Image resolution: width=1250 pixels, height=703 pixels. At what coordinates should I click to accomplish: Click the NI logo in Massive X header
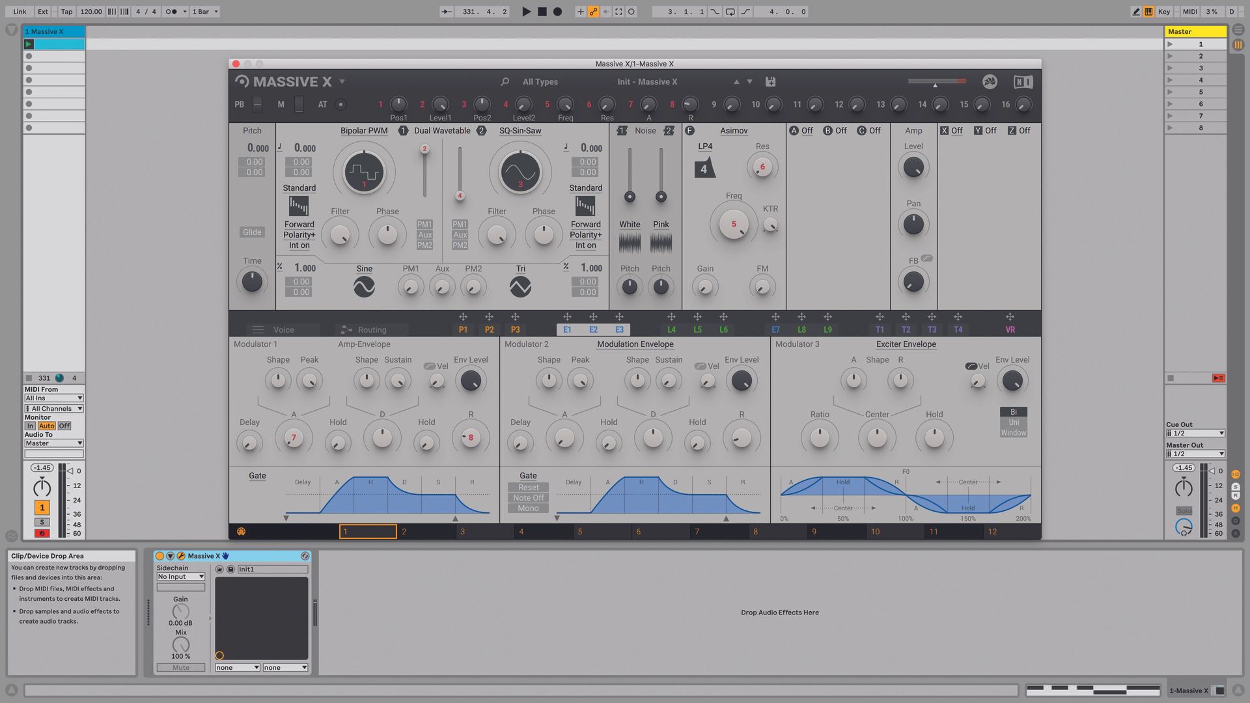pos(1023,82)
